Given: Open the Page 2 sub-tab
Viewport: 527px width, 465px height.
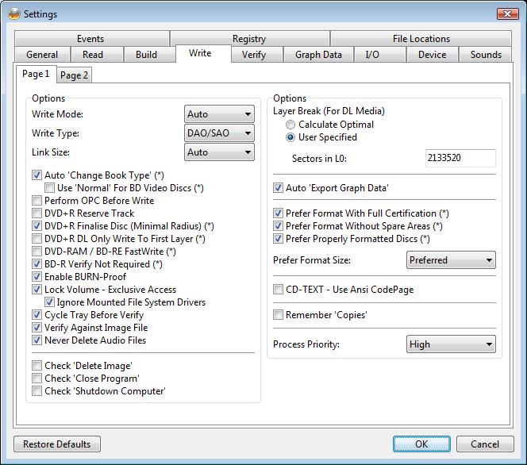Looking at the screenshot, I should (x=75, y=75).
